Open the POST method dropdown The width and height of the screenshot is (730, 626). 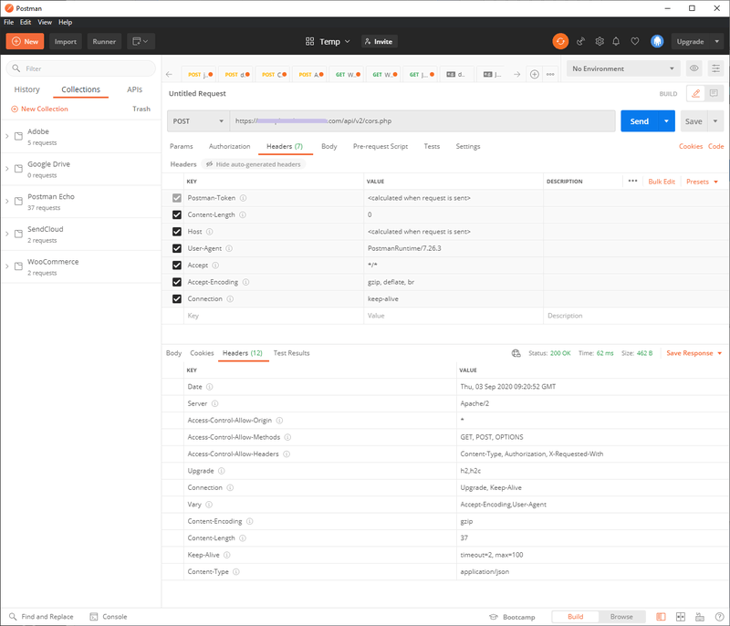(198, 121)
